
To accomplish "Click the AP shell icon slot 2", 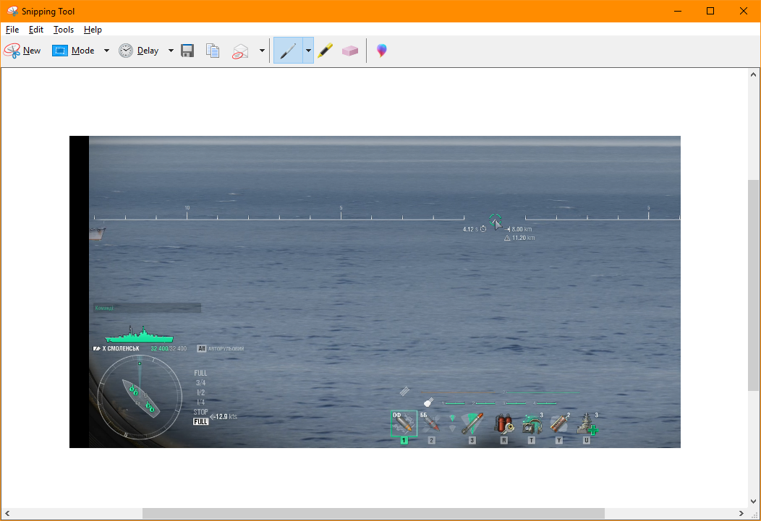I will click(431, 423).
